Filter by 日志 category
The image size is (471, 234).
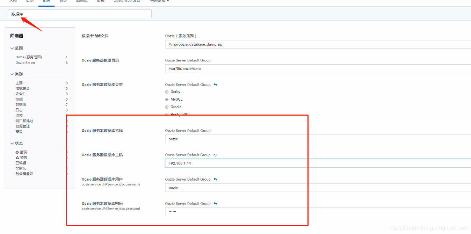point(19,110)
